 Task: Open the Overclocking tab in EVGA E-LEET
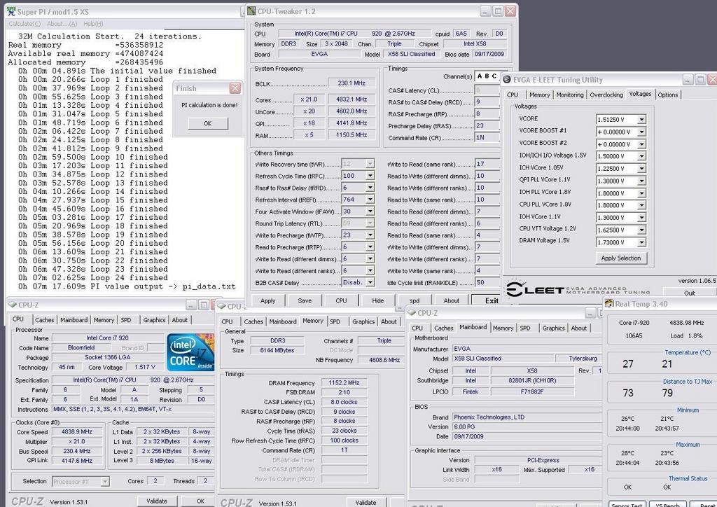point(606,95)
